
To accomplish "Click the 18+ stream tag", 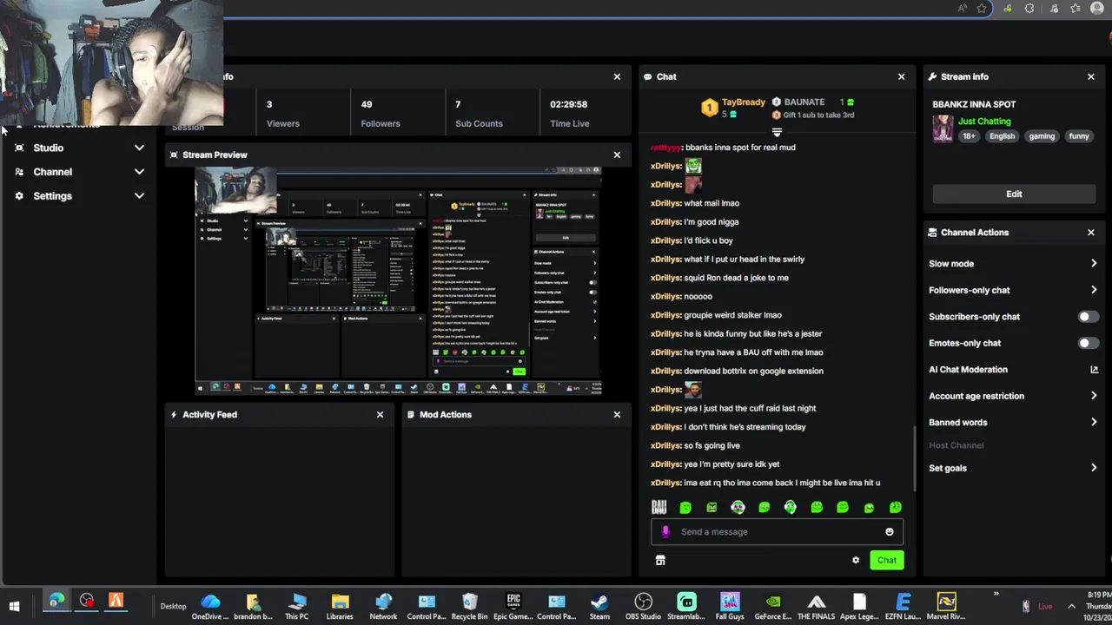I will click(969, 136).
